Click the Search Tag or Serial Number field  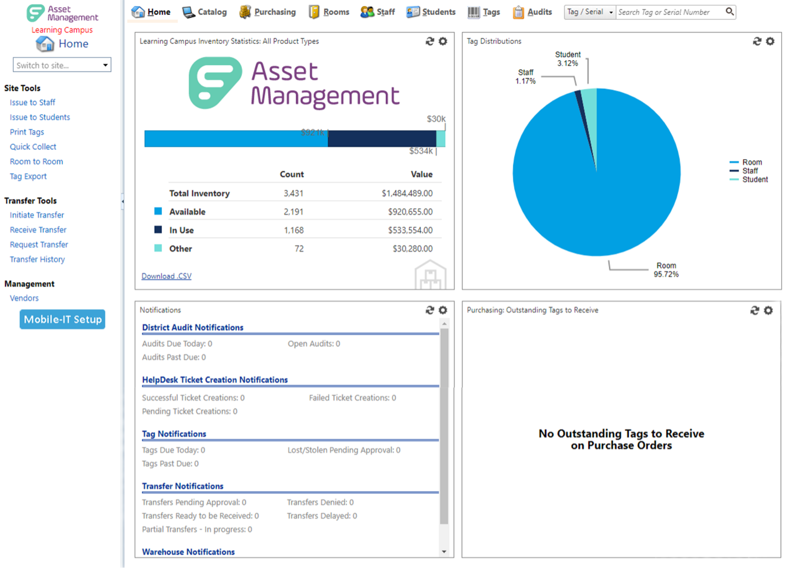coord(670,12)
